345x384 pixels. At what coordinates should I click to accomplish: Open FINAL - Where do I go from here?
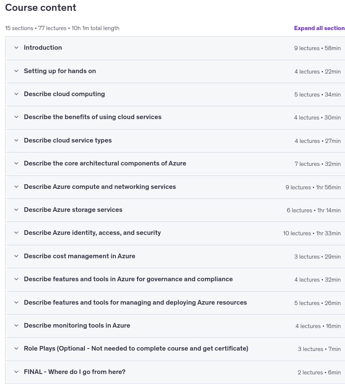click(74, 372)
